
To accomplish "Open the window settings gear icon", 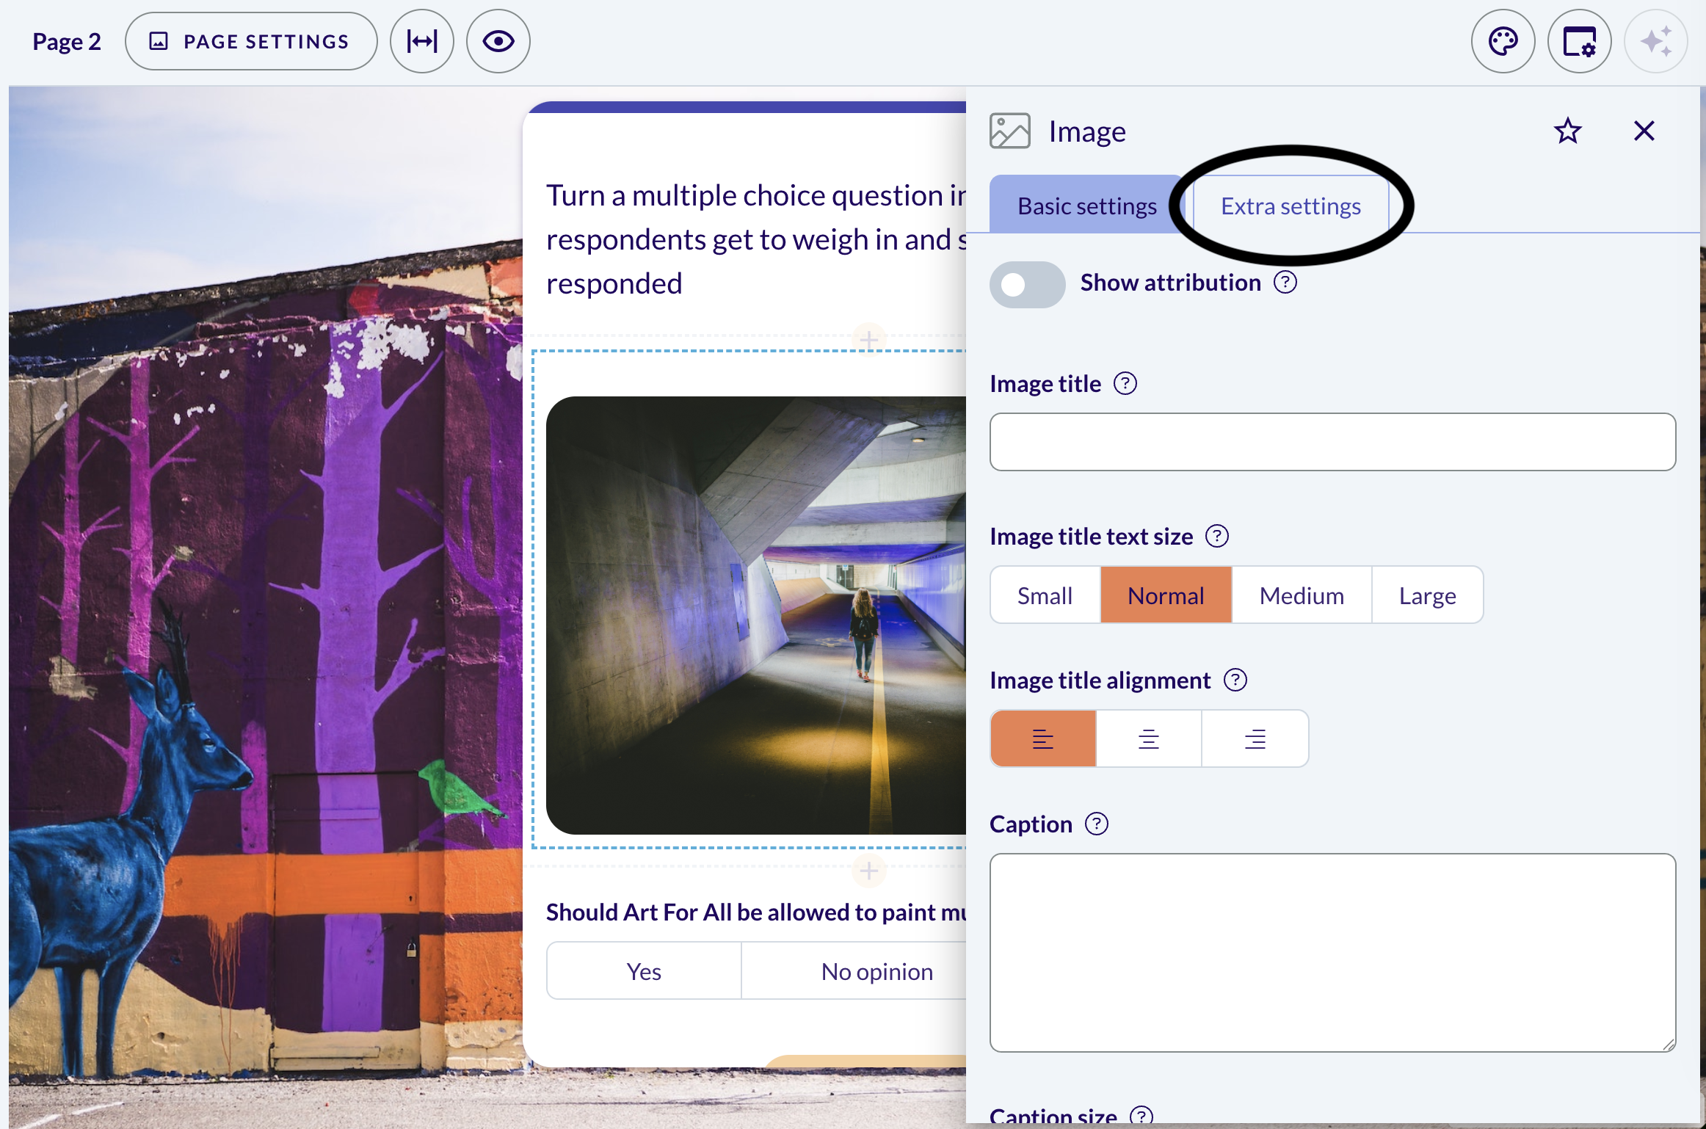I will point(1580,41).
